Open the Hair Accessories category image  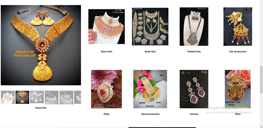(x=238, y=27)
